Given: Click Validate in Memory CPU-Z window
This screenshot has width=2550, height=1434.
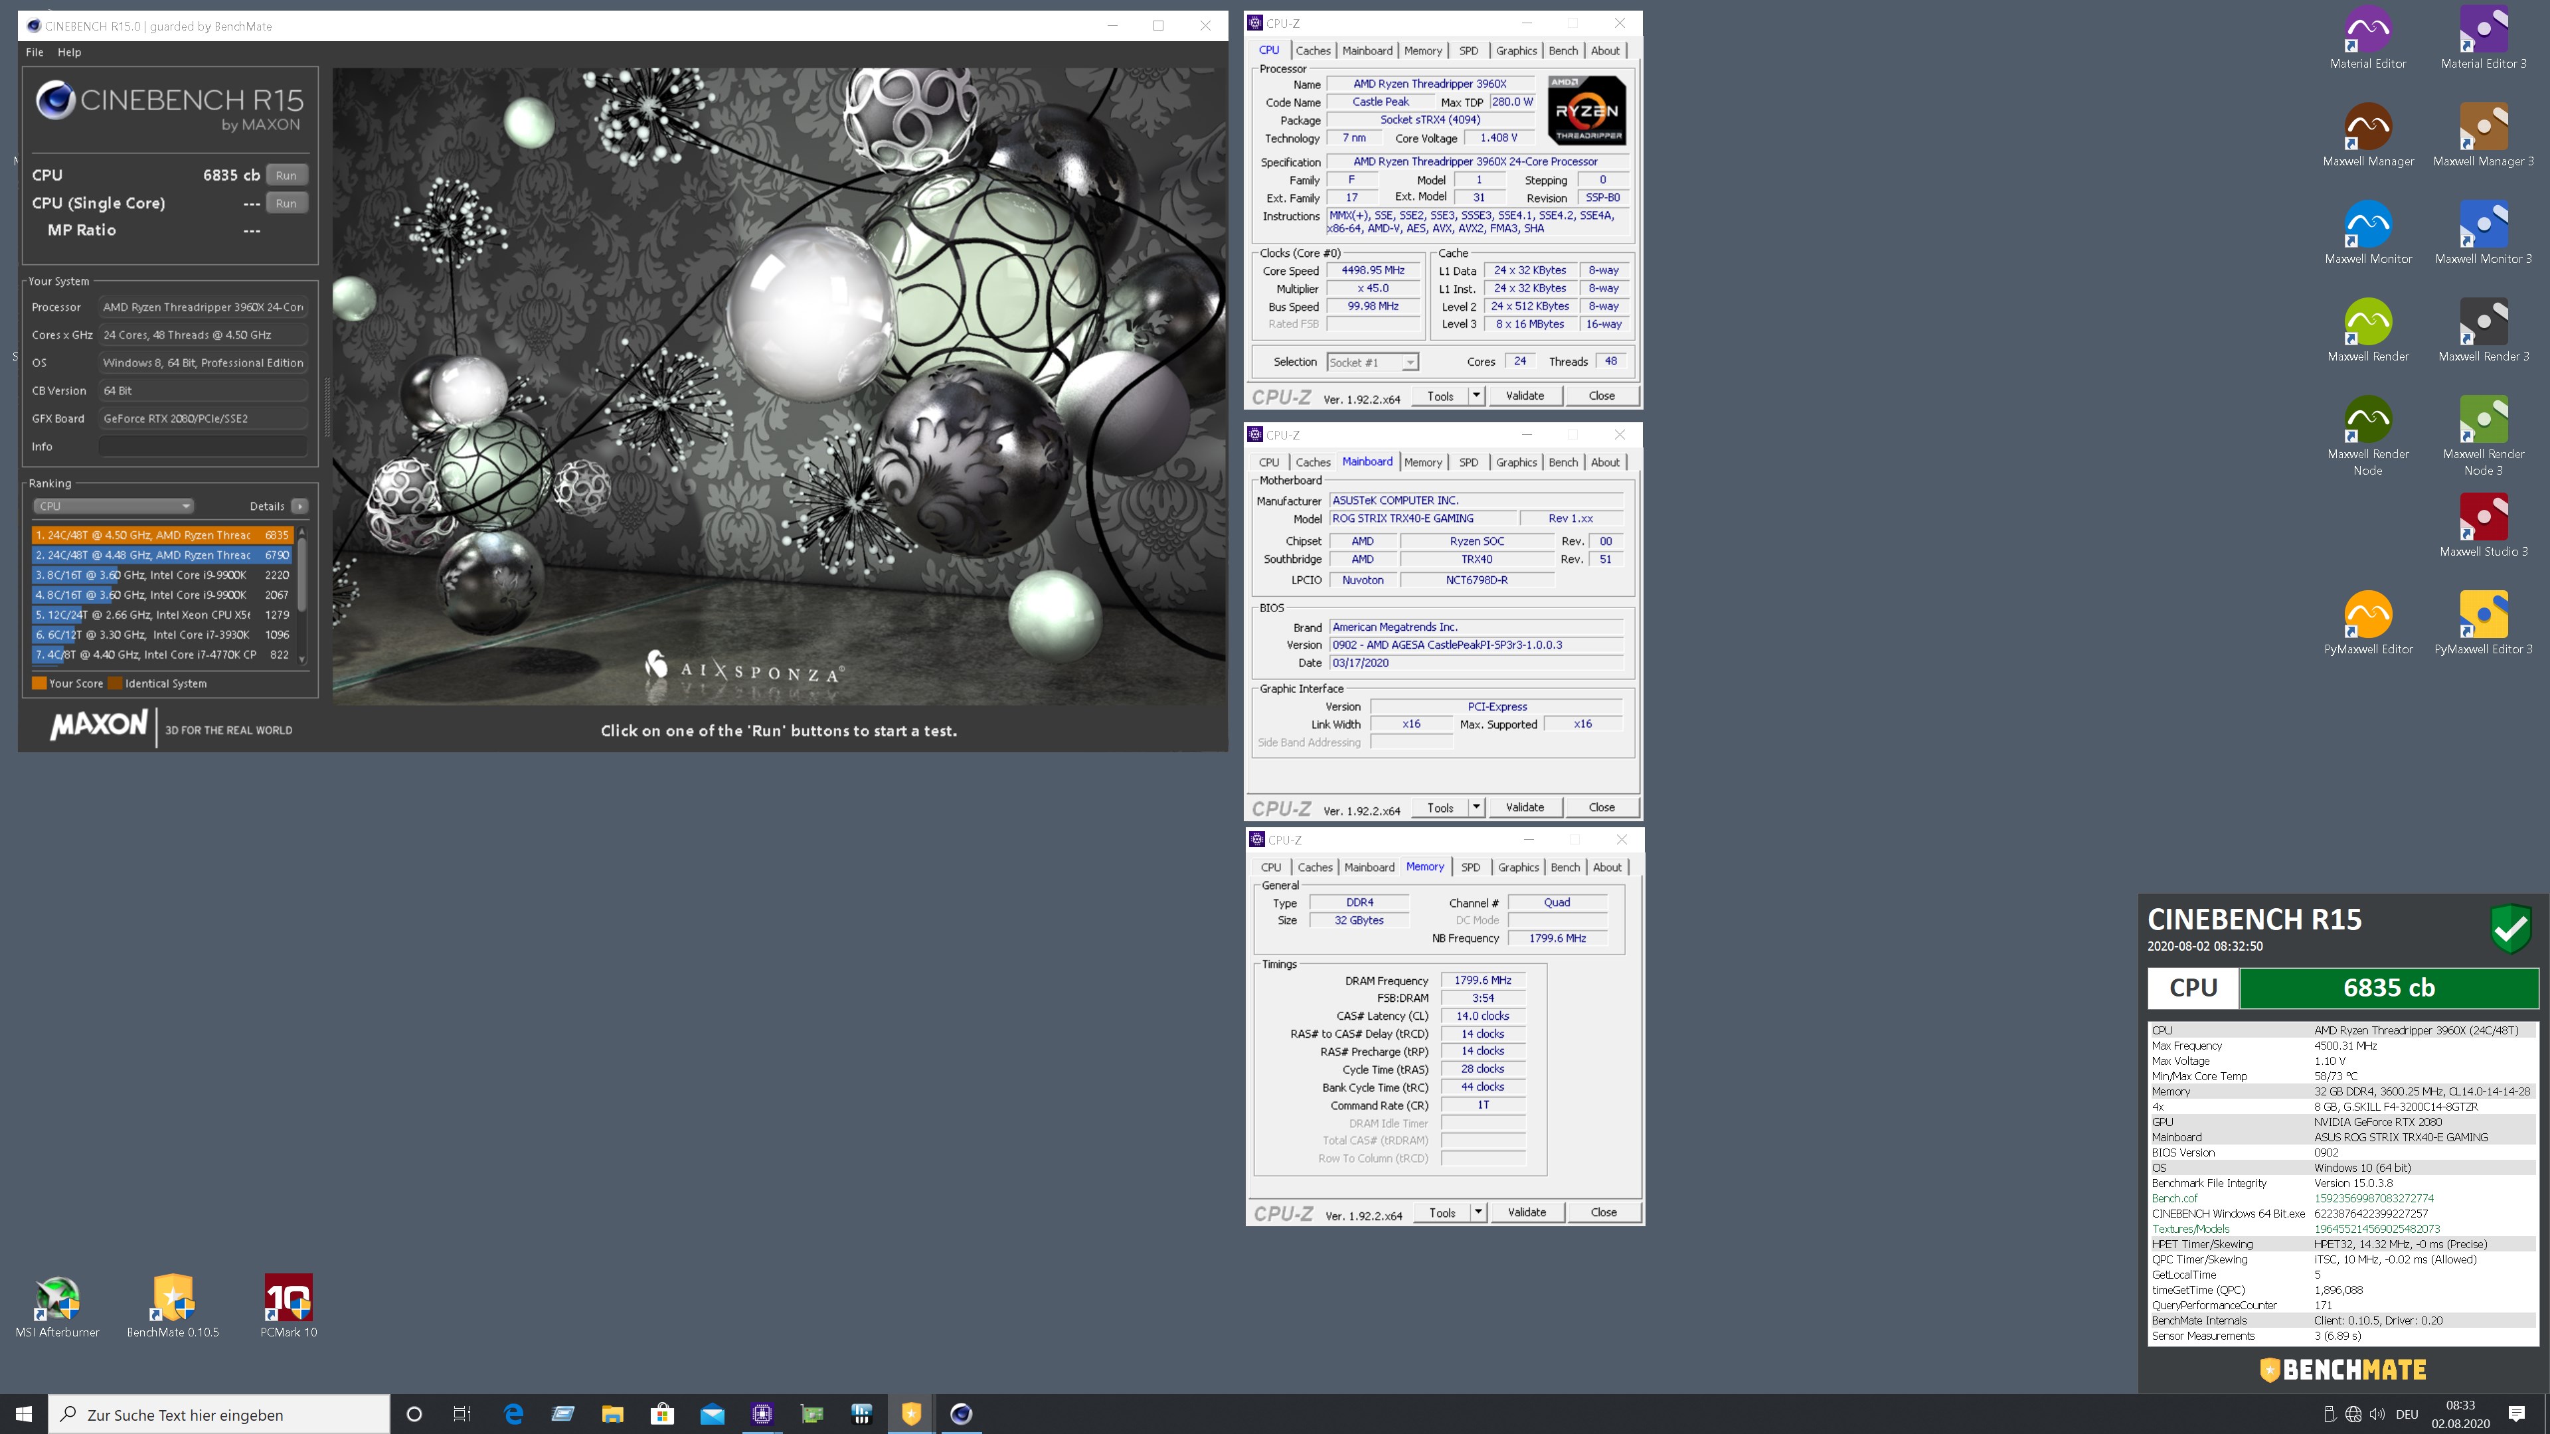Looking at the screenshot, I should (1527, 1212).
